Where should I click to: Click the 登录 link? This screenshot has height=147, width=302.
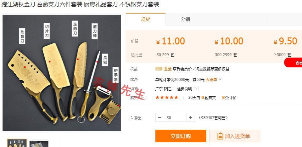click(168, 69)
